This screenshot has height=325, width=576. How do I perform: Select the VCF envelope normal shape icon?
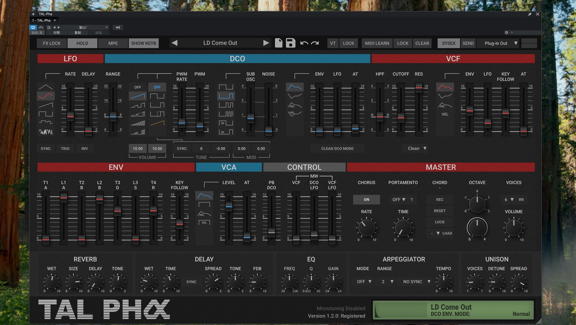[445, 87]
